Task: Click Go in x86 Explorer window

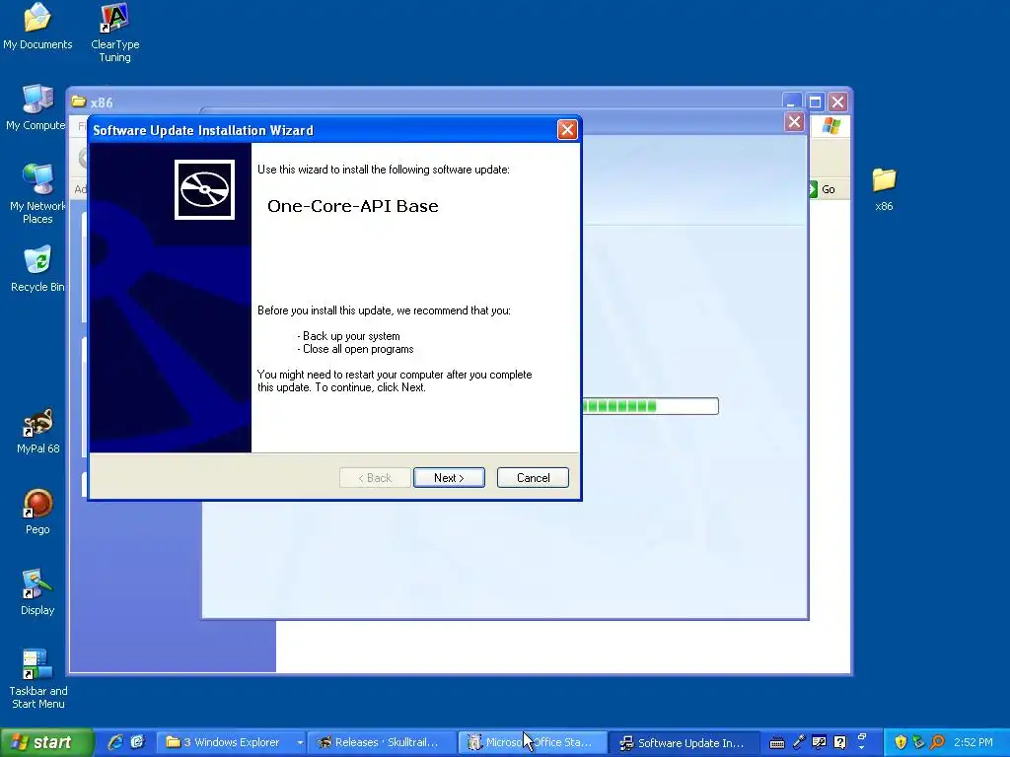Action: (823, 189)
